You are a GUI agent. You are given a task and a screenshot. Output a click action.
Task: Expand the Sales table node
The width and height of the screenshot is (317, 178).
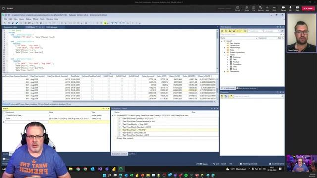click(x=228, y=67)
